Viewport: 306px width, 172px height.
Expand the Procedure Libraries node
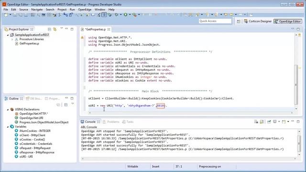[12, 39]
